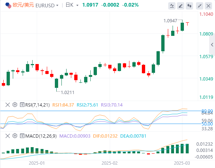The image size is (215, 168).
Task: Click the MACD(12,26,9) label
Action: point(41,136)
